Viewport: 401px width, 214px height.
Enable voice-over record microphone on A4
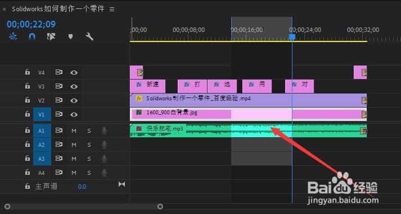[x=104, y=173]
